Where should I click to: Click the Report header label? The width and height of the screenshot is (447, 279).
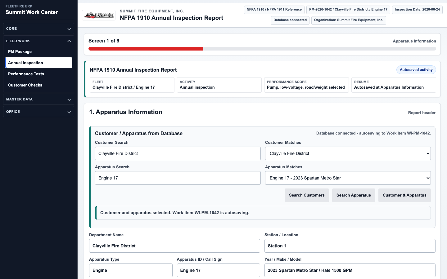[422, 113]
